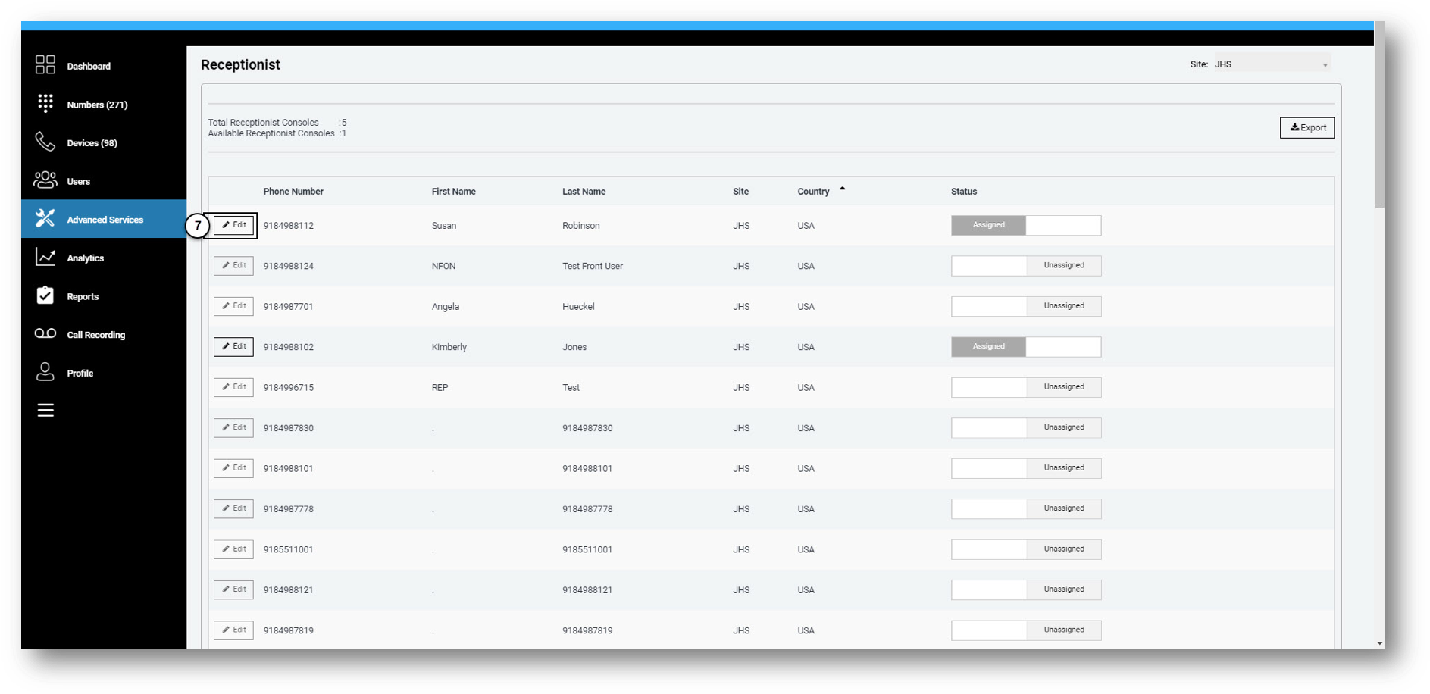Click the hamburger menu icon in sidebar
Image resolution: width=1430 pixels, height=694 pixels.
click(x=45, y=410)
